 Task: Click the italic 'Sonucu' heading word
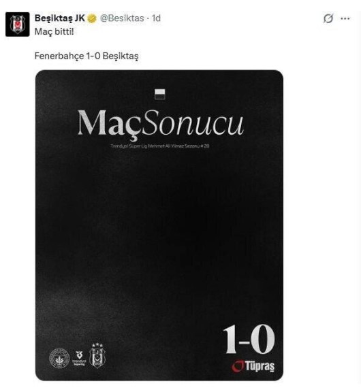tap(193, 123)
